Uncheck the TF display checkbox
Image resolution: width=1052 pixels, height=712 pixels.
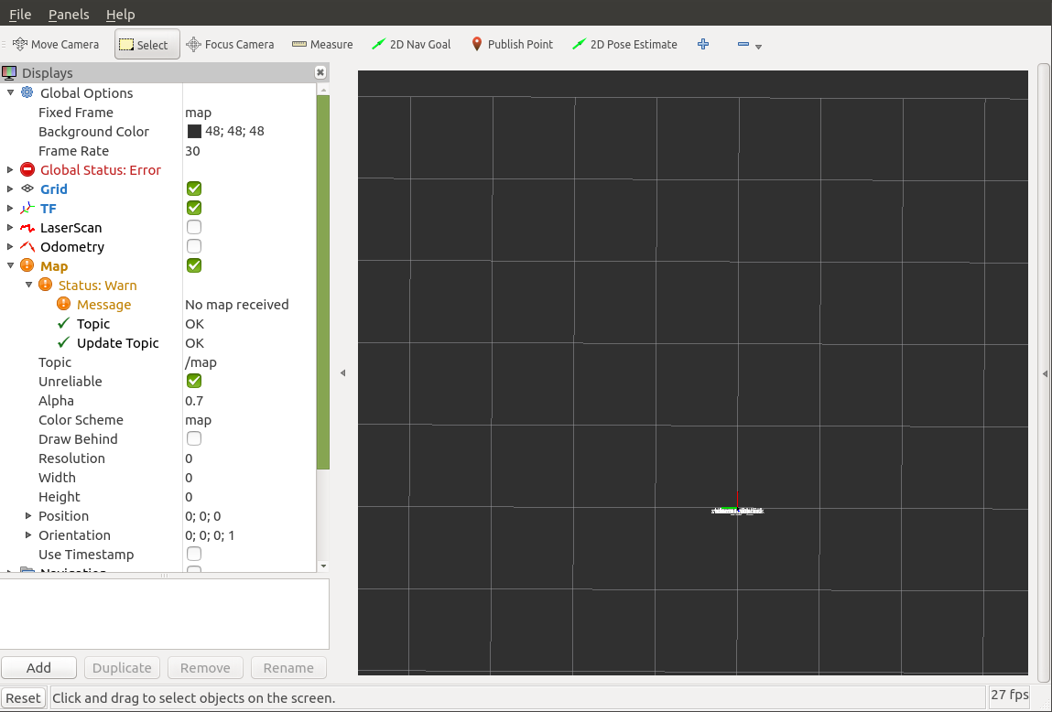194,208
